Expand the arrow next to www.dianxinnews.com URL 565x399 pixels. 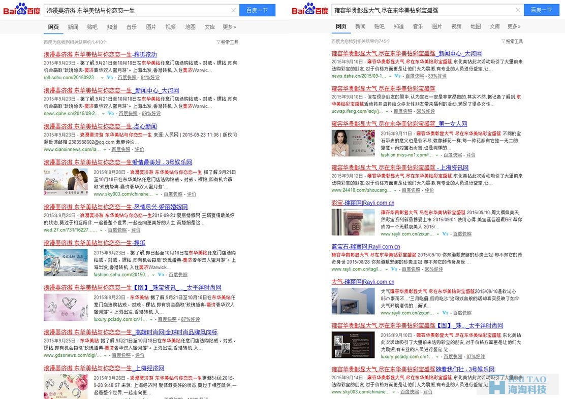(x=105, y=150)
